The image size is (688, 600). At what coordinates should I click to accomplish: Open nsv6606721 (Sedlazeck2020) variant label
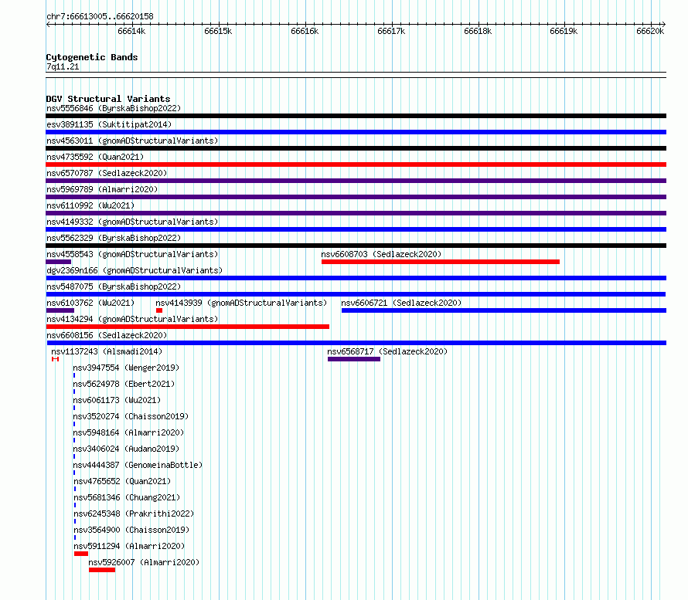click(401, 303)
